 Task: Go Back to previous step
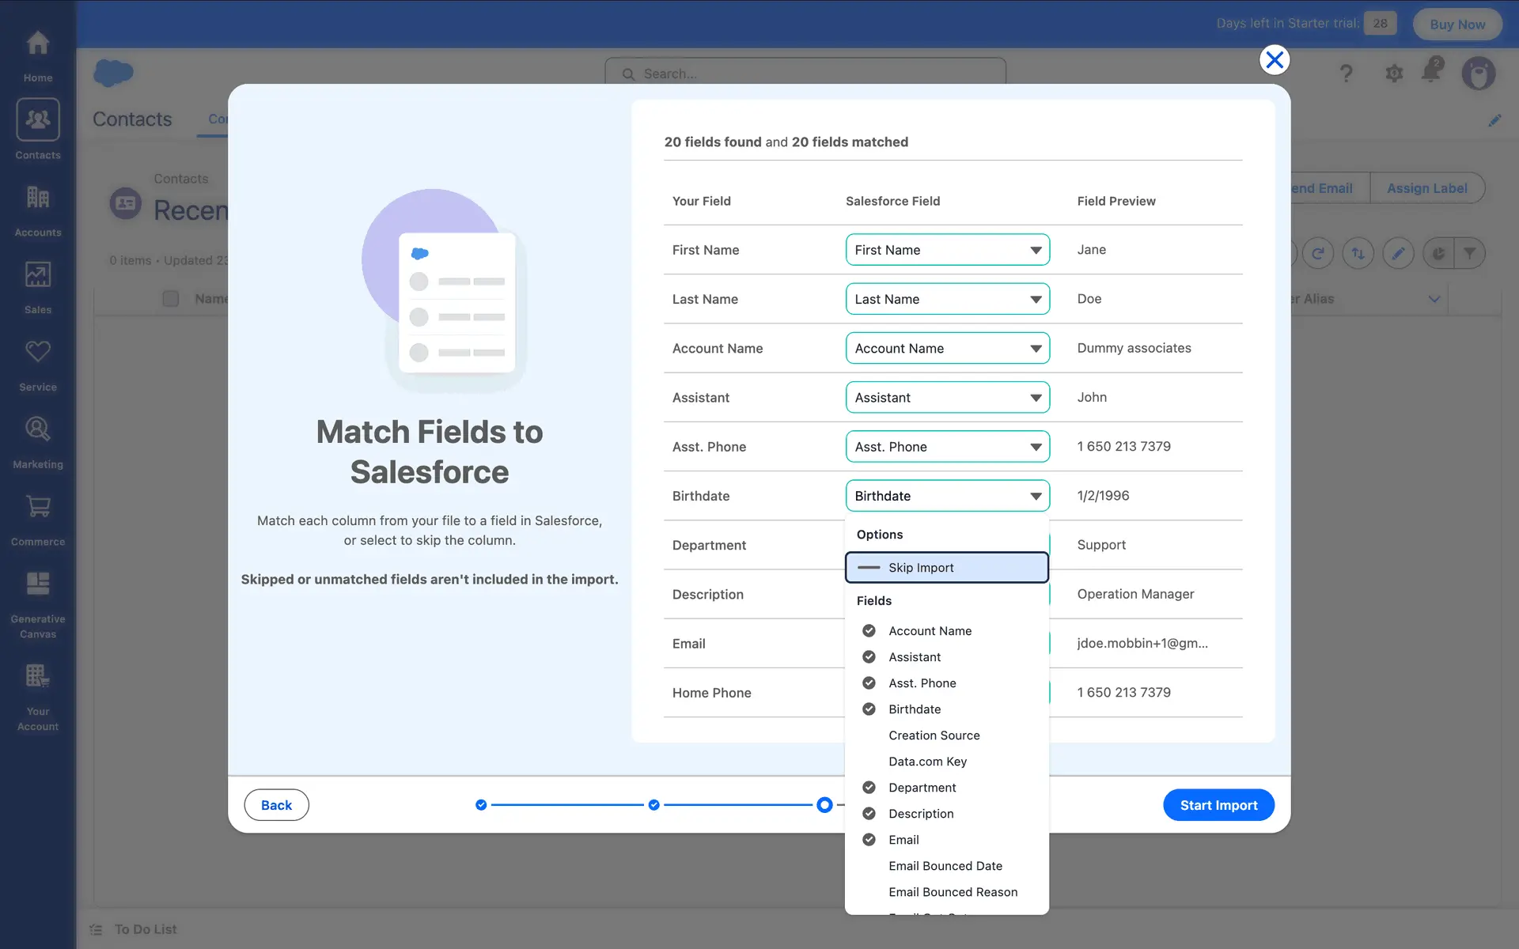click(x=276, y=805)
